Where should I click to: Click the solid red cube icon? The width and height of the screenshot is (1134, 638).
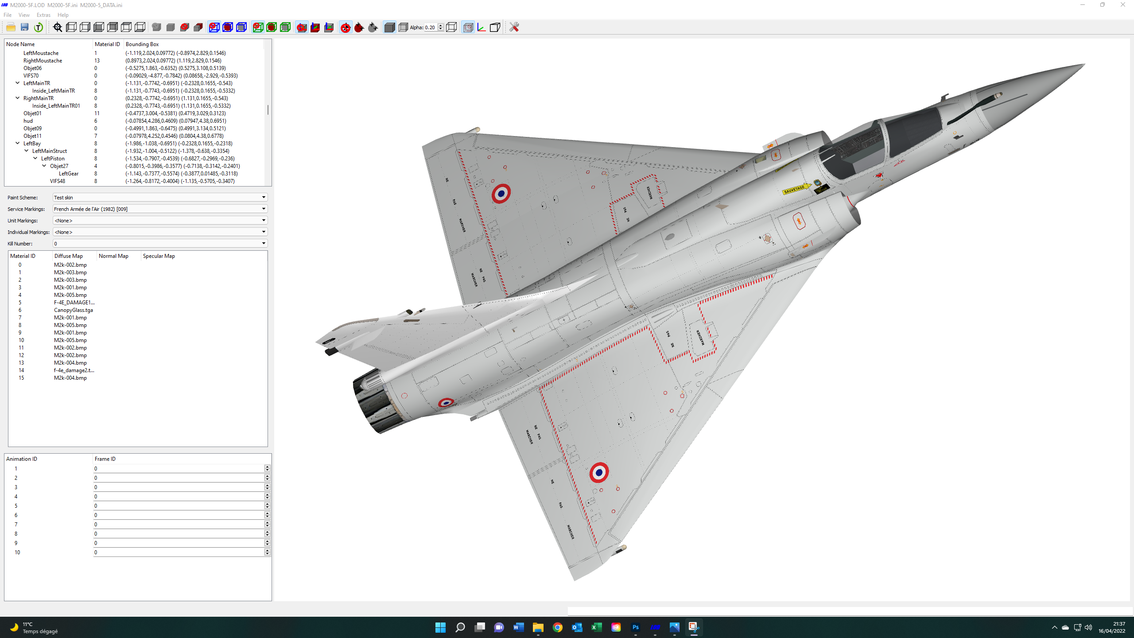198,27
